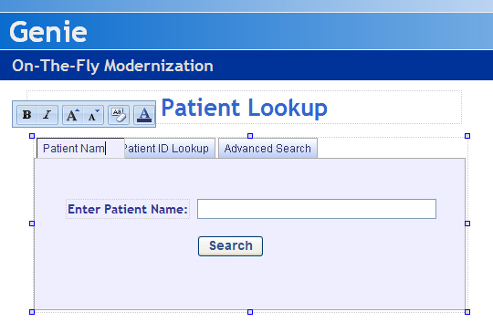Click the On-The-Fly Modernization banner text
Image resolution: width=493 pixels, height=333 pixels.
click(112, 66)
